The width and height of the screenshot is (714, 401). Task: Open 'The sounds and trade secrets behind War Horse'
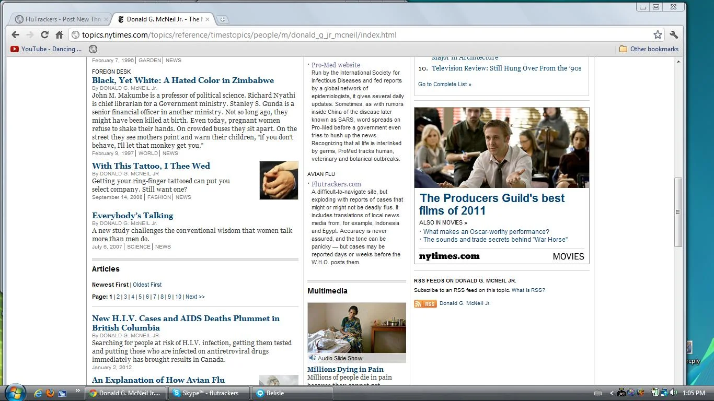click(x=496, y=240)
